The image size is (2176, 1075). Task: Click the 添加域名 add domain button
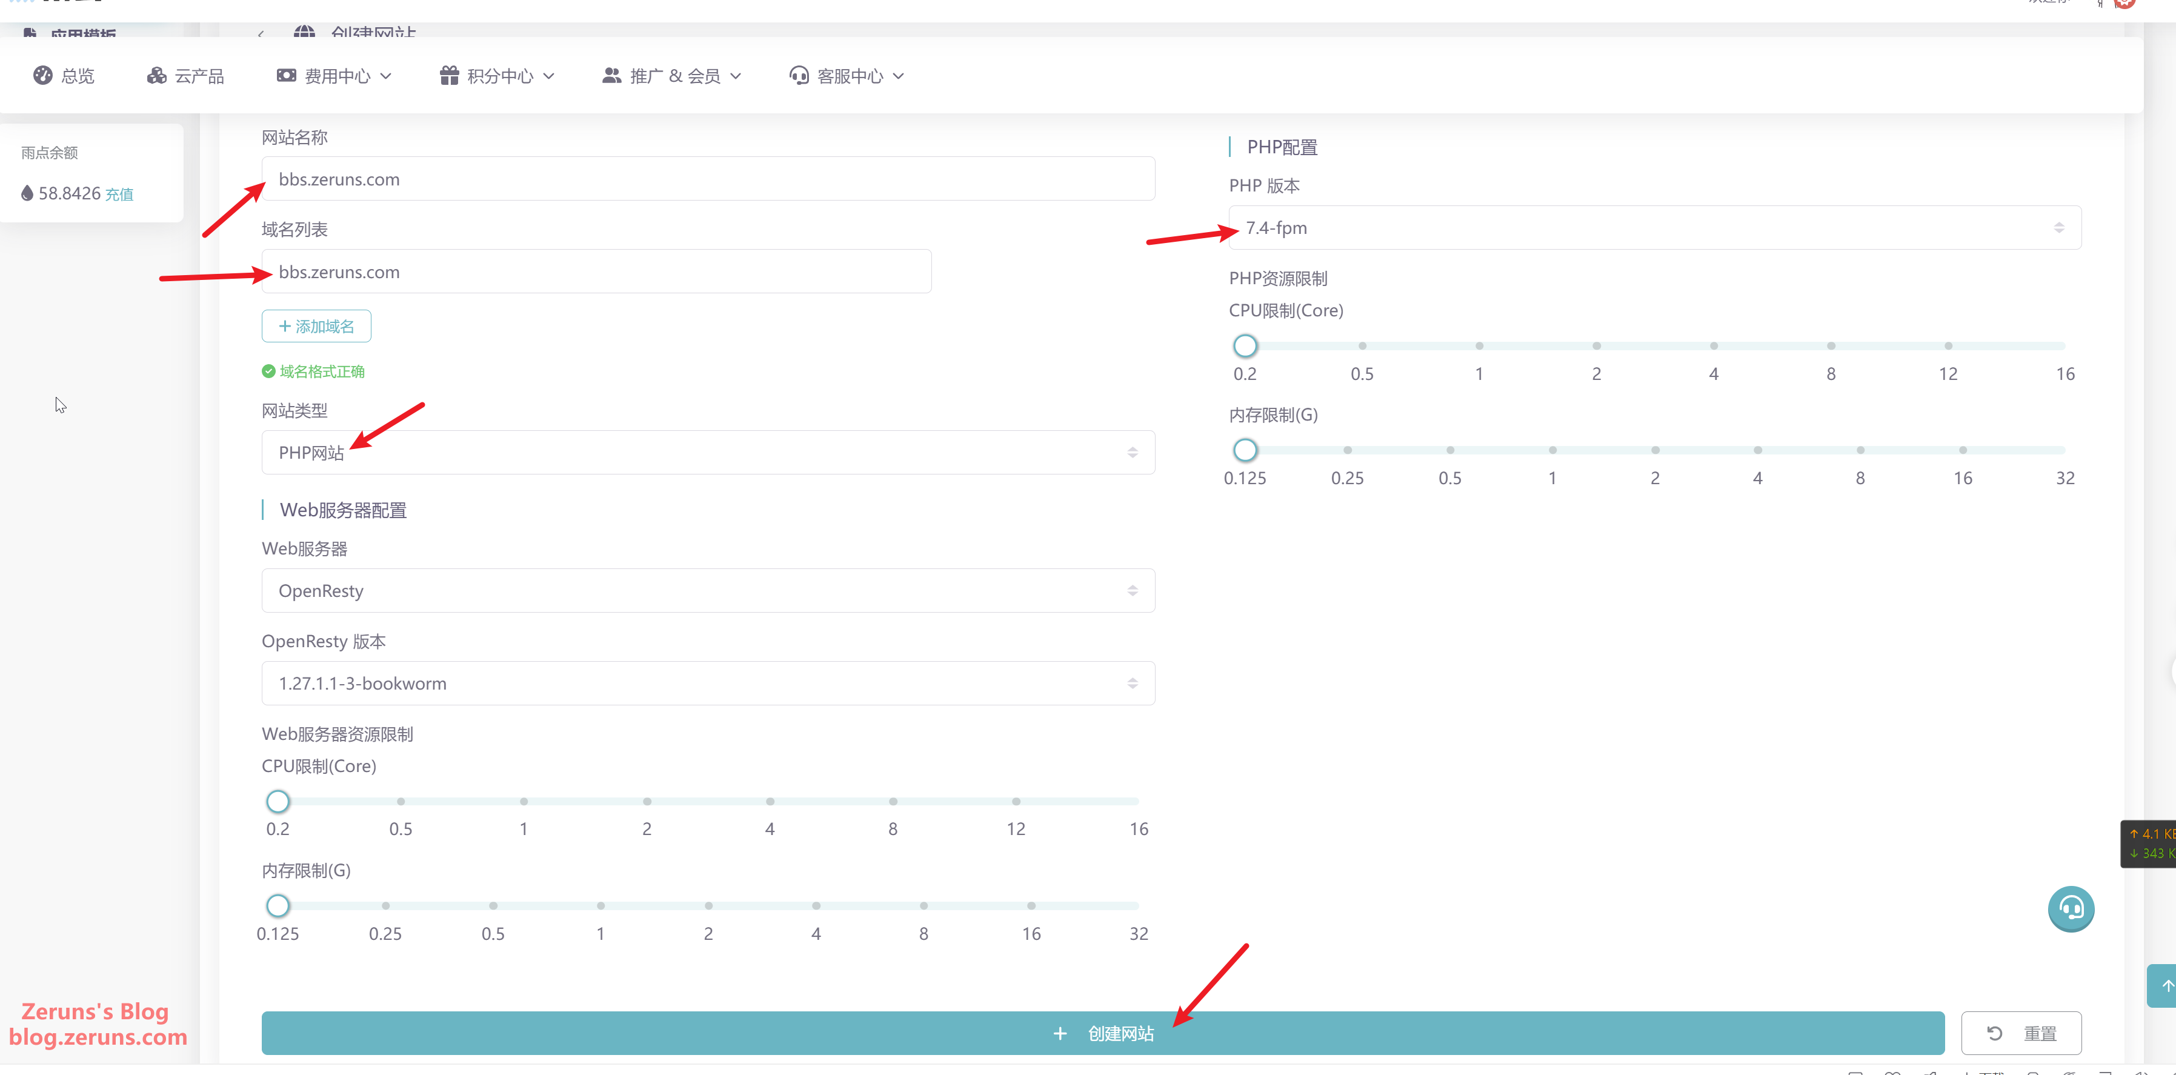(316, 326)
